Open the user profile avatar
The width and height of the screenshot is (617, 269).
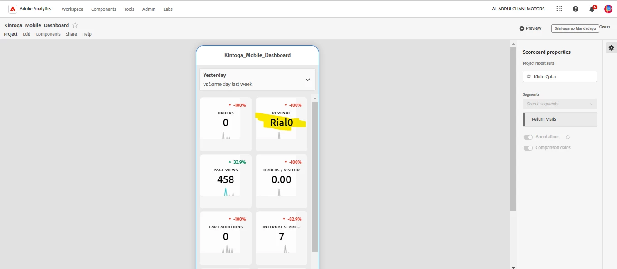608,9
